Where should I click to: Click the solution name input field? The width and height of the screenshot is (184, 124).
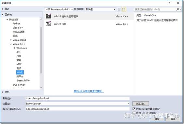[x=77, y=109]
